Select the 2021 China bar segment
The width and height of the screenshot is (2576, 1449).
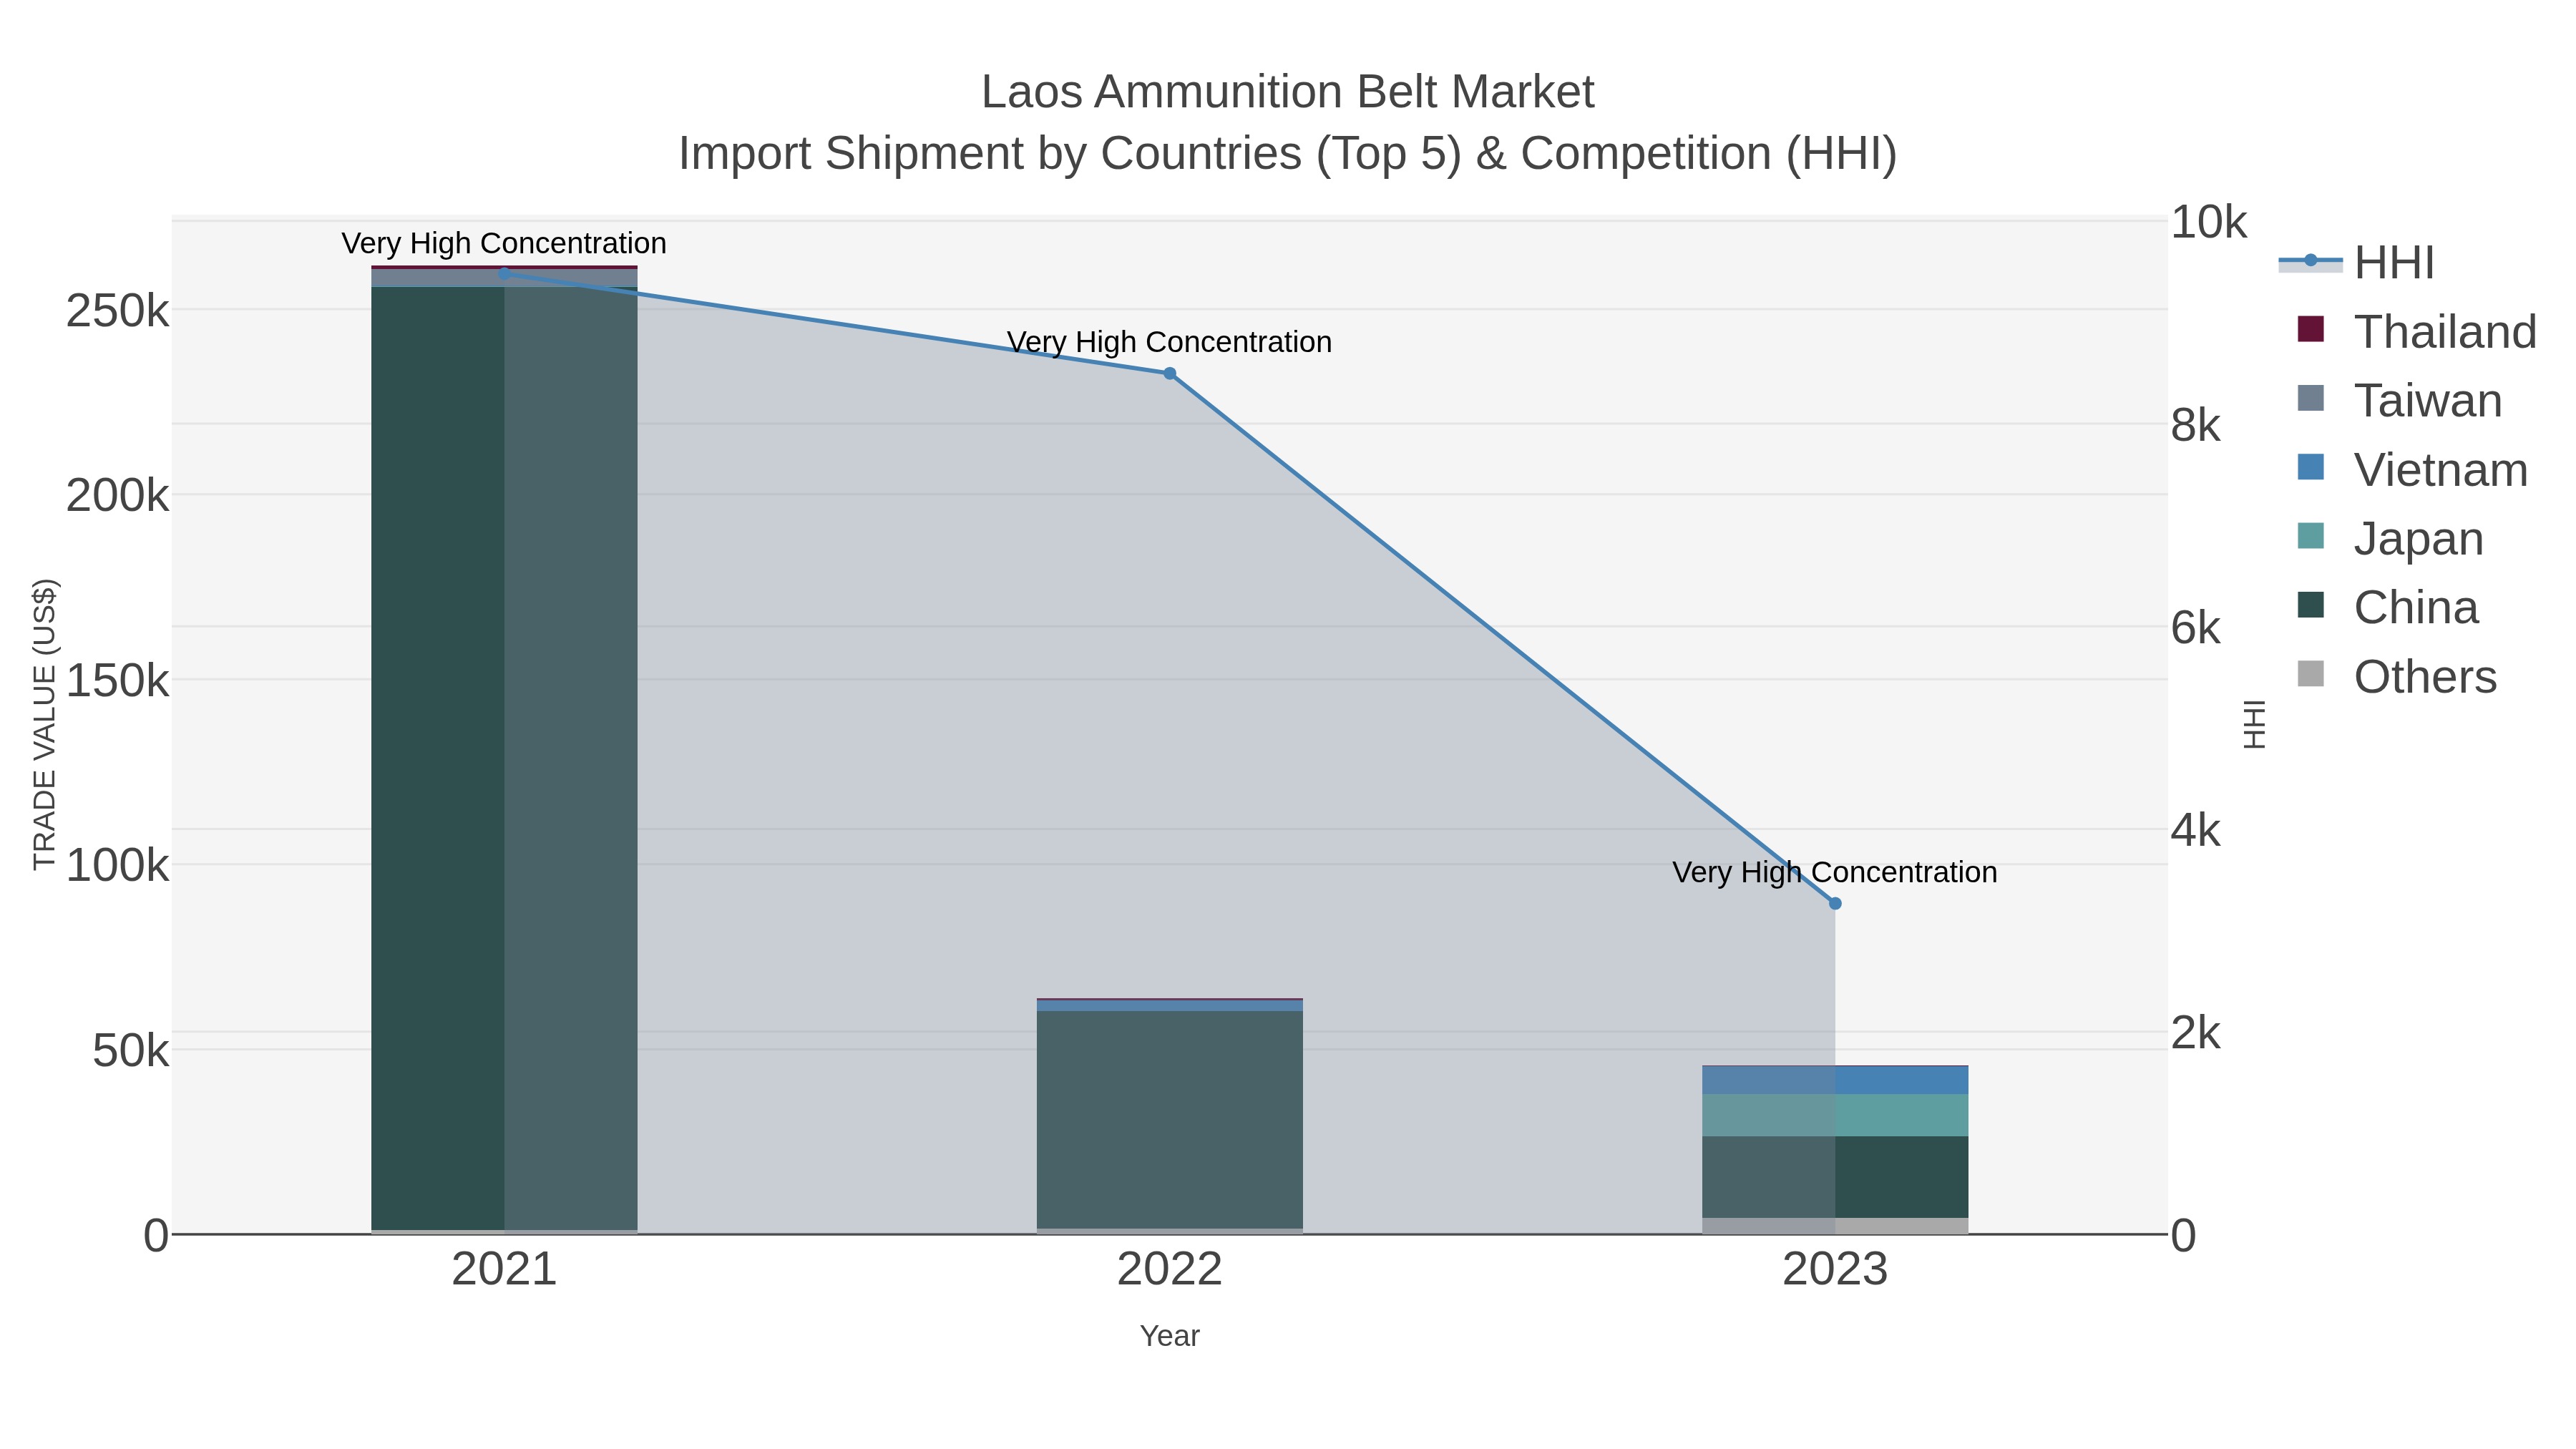pos(504,758)
